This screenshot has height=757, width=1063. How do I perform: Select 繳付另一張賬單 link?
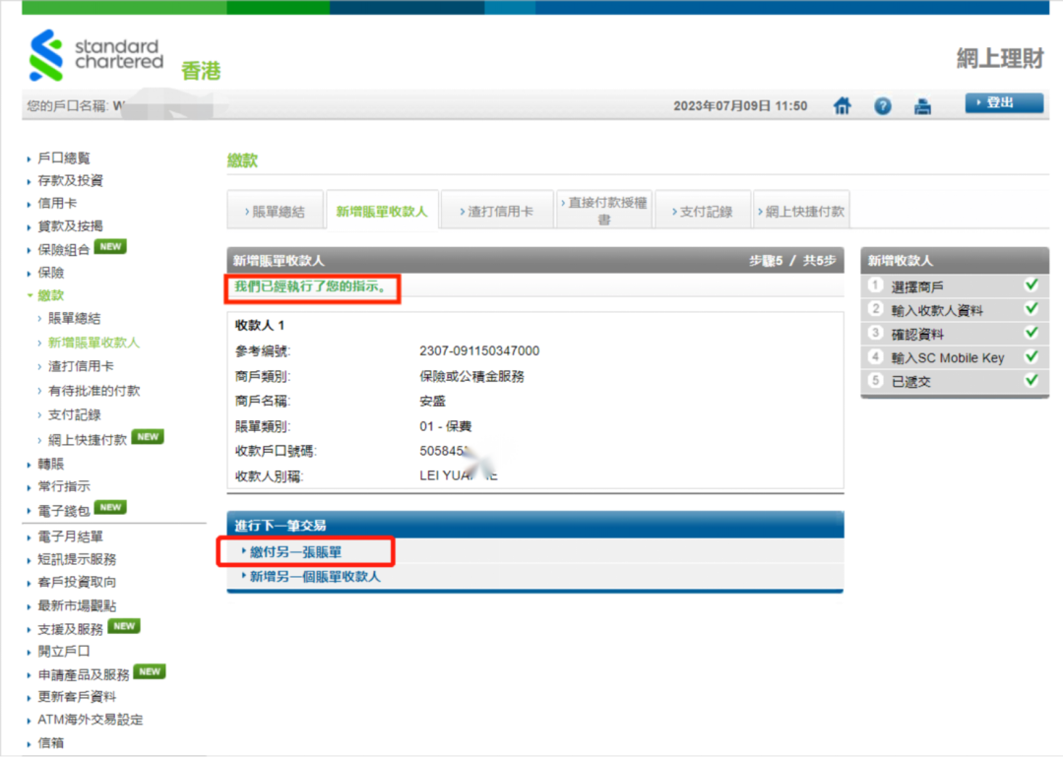click(295, 552)
